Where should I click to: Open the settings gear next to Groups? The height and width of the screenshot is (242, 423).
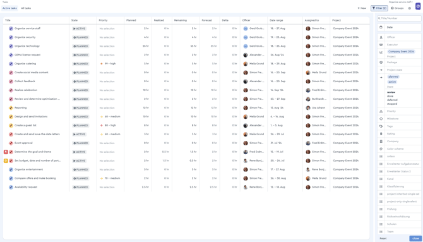[410, 8]
